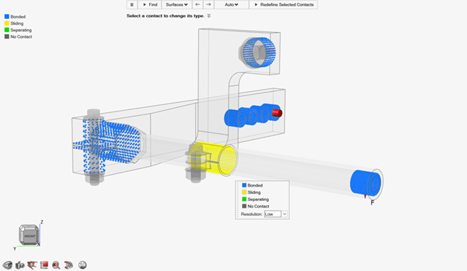Click the gray sphere display icon

(x=83, y=264)
